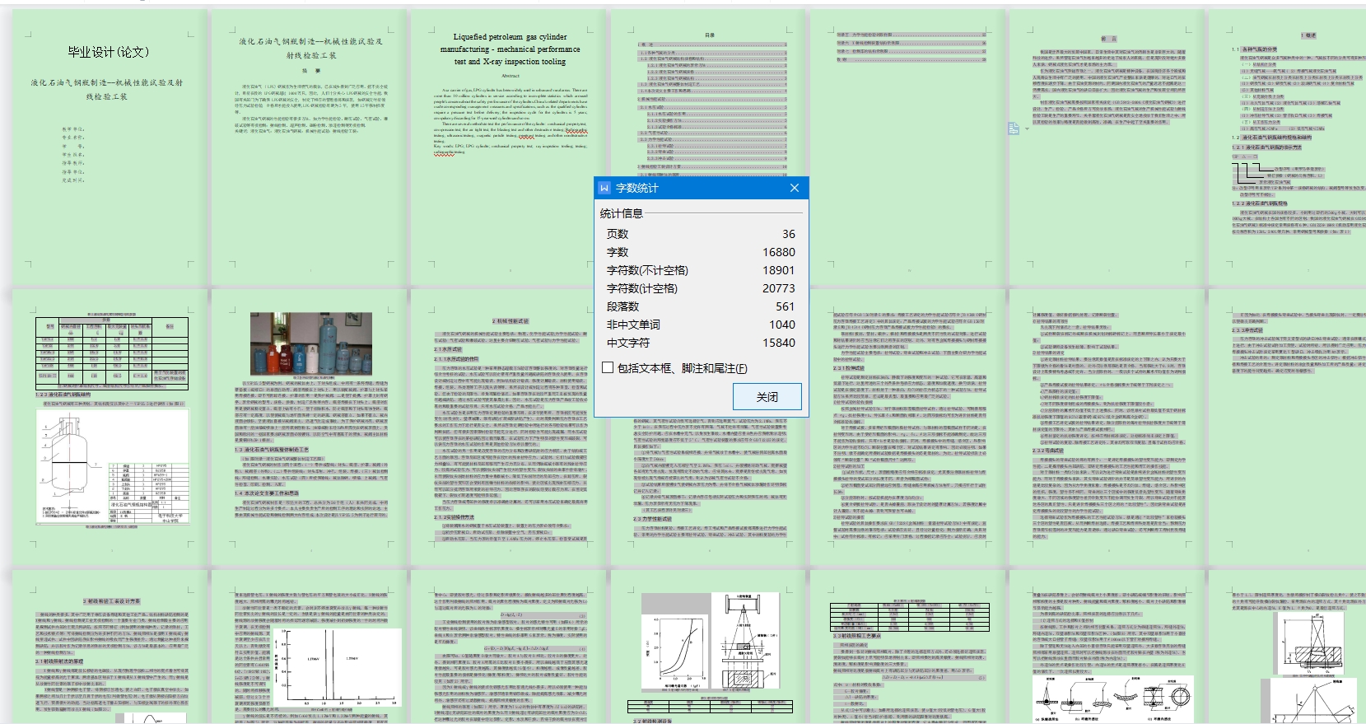
Task: Click the paragraph count value 561
Action: coord(785,306)
